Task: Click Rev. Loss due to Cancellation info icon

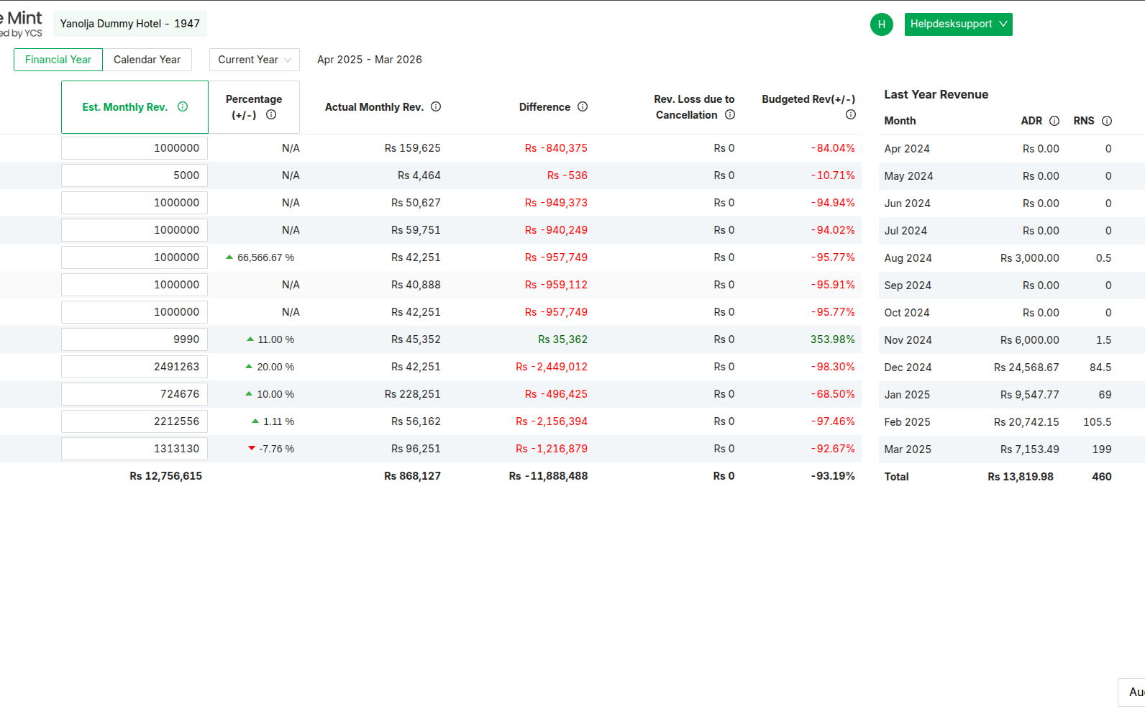Action: pos(730,115)
